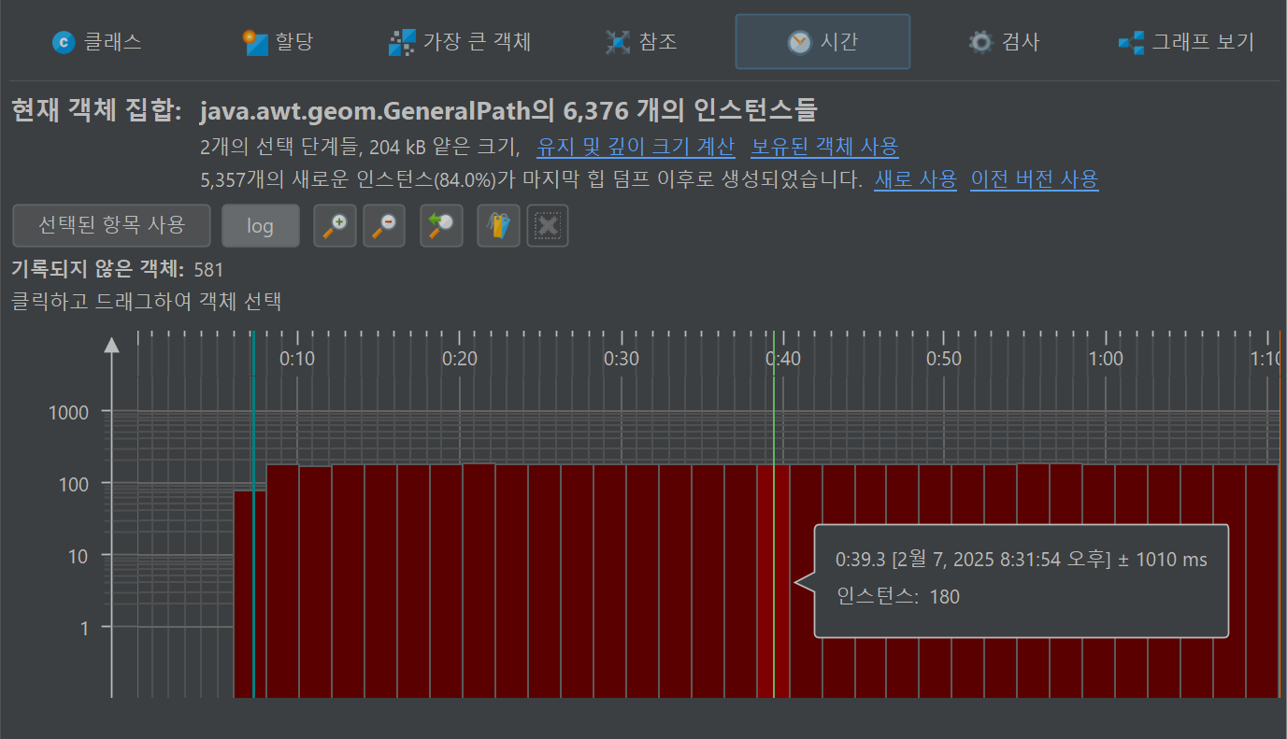Select the 시간 tab
This screenshot has width=1287, height=739.
point(822,41)
